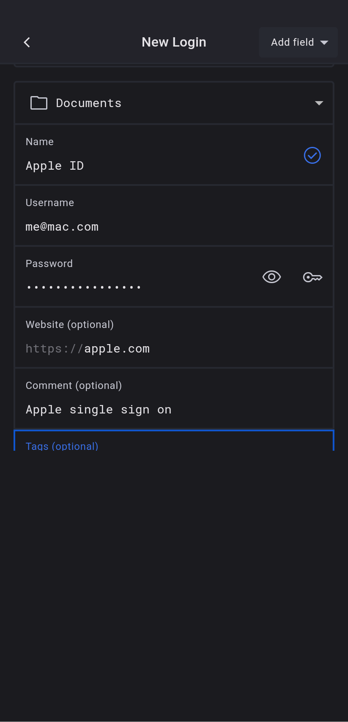
Task: Click the Comment (optional) label
Action: tap(74, 386)
